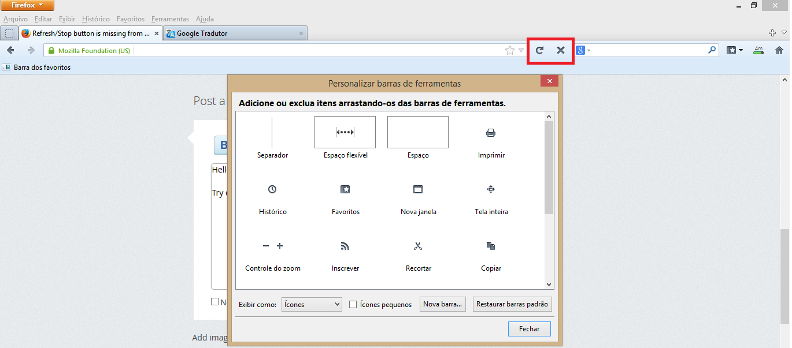Select the Espaço item
Viewport: 792px width, 348px height.
418,138
